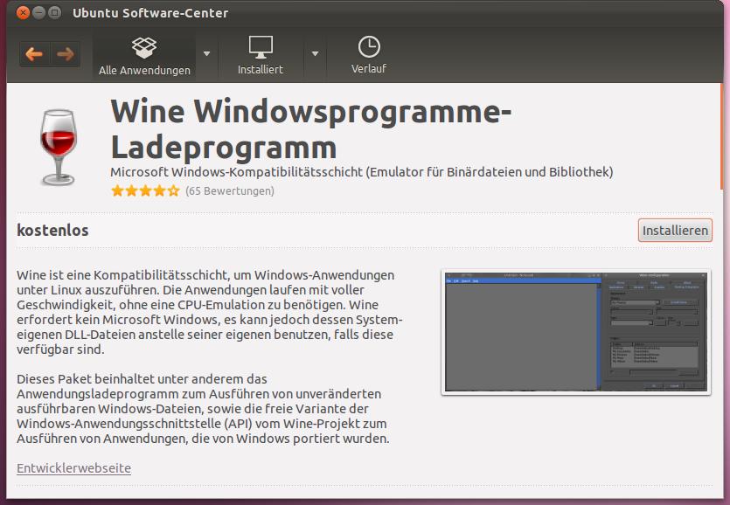Image resolution: width=730 pixels, height=505 pixels.
Task: Open the Entwicklerwebseite link
Action: pyautogui.click(x=74, y=467)
